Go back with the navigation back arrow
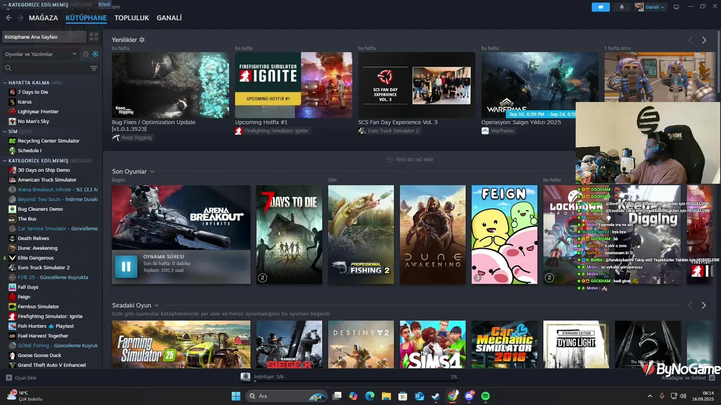The width and height of the screenshot is (721, 405). tap(8, 18)
